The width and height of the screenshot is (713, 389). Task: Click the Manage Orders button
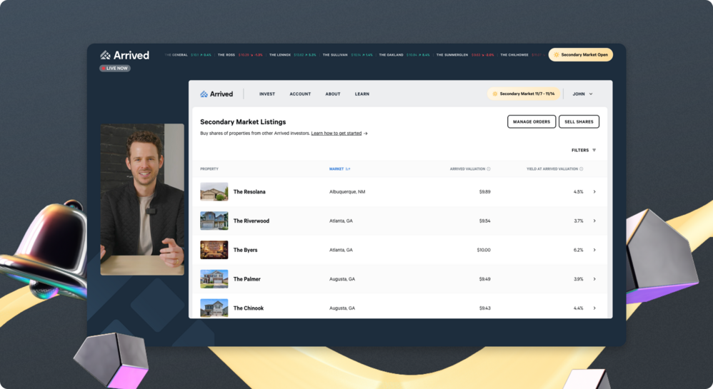pyautogui.click(x=532, y=122)
